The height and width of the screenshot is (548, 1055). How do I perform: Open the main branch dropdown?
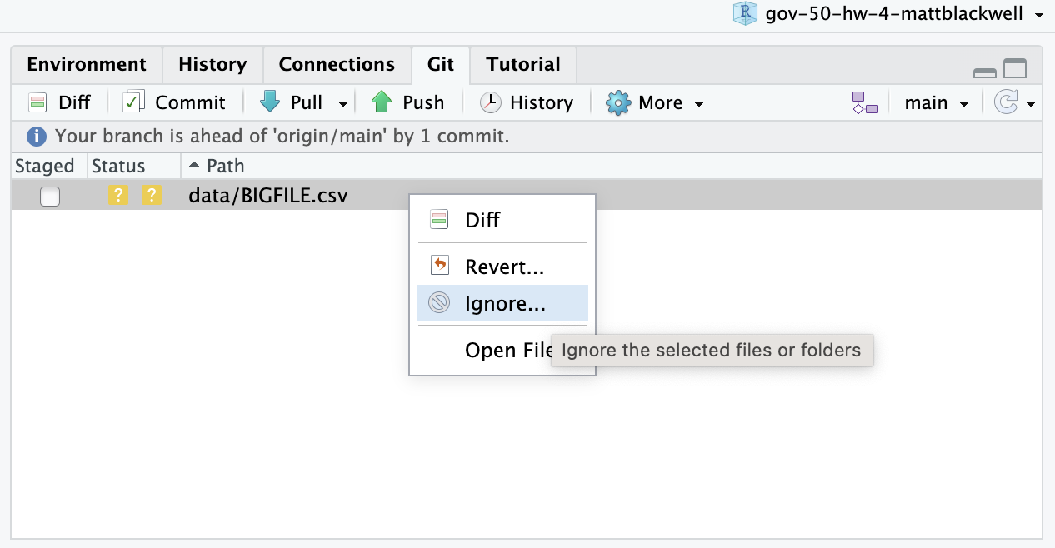tap(936, 102)
